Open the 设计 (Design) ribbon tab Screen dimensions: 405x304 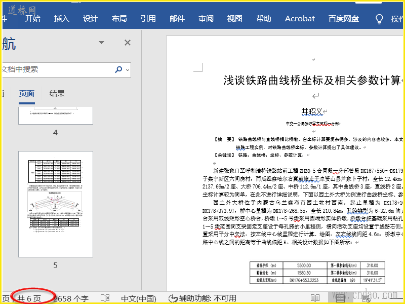[x=90, y=19]
